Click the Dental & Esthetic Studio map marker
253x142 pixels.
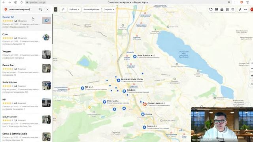click(x=119, y=80)
